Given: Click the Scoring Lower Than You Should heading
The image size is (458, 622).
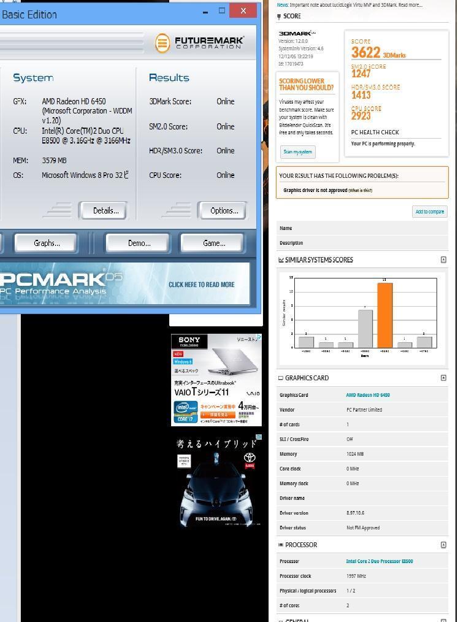Looking at the screenshot, I should (x=306, y=85).
